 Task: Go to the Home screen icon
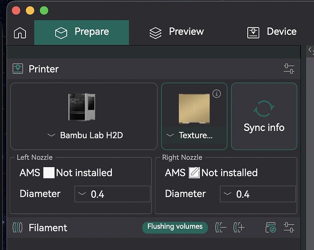[x=20, y=32]
